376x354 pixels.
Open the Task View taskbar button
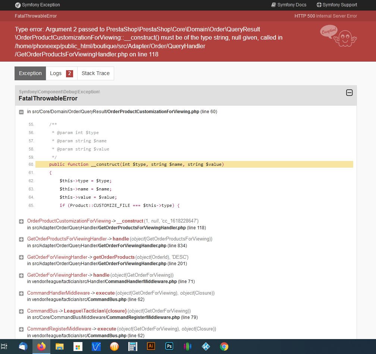point(4,346)
